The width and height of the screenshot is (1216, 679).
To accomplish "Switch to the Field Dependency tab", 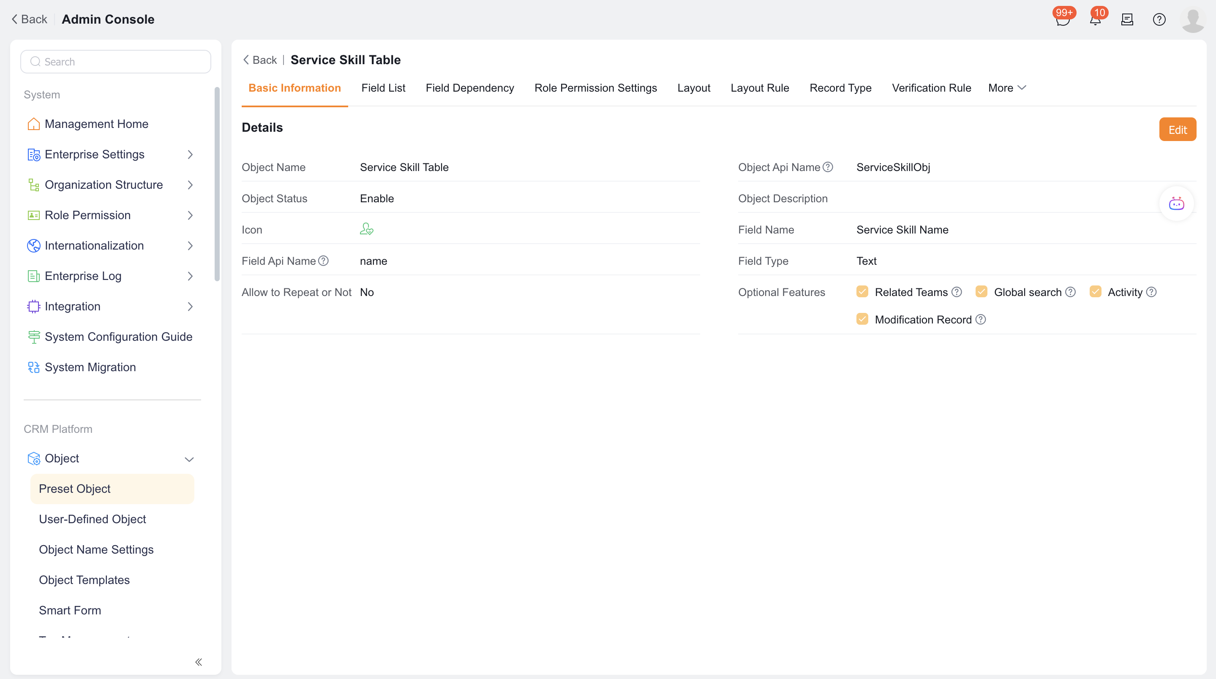I will click(x=470, y=88).
